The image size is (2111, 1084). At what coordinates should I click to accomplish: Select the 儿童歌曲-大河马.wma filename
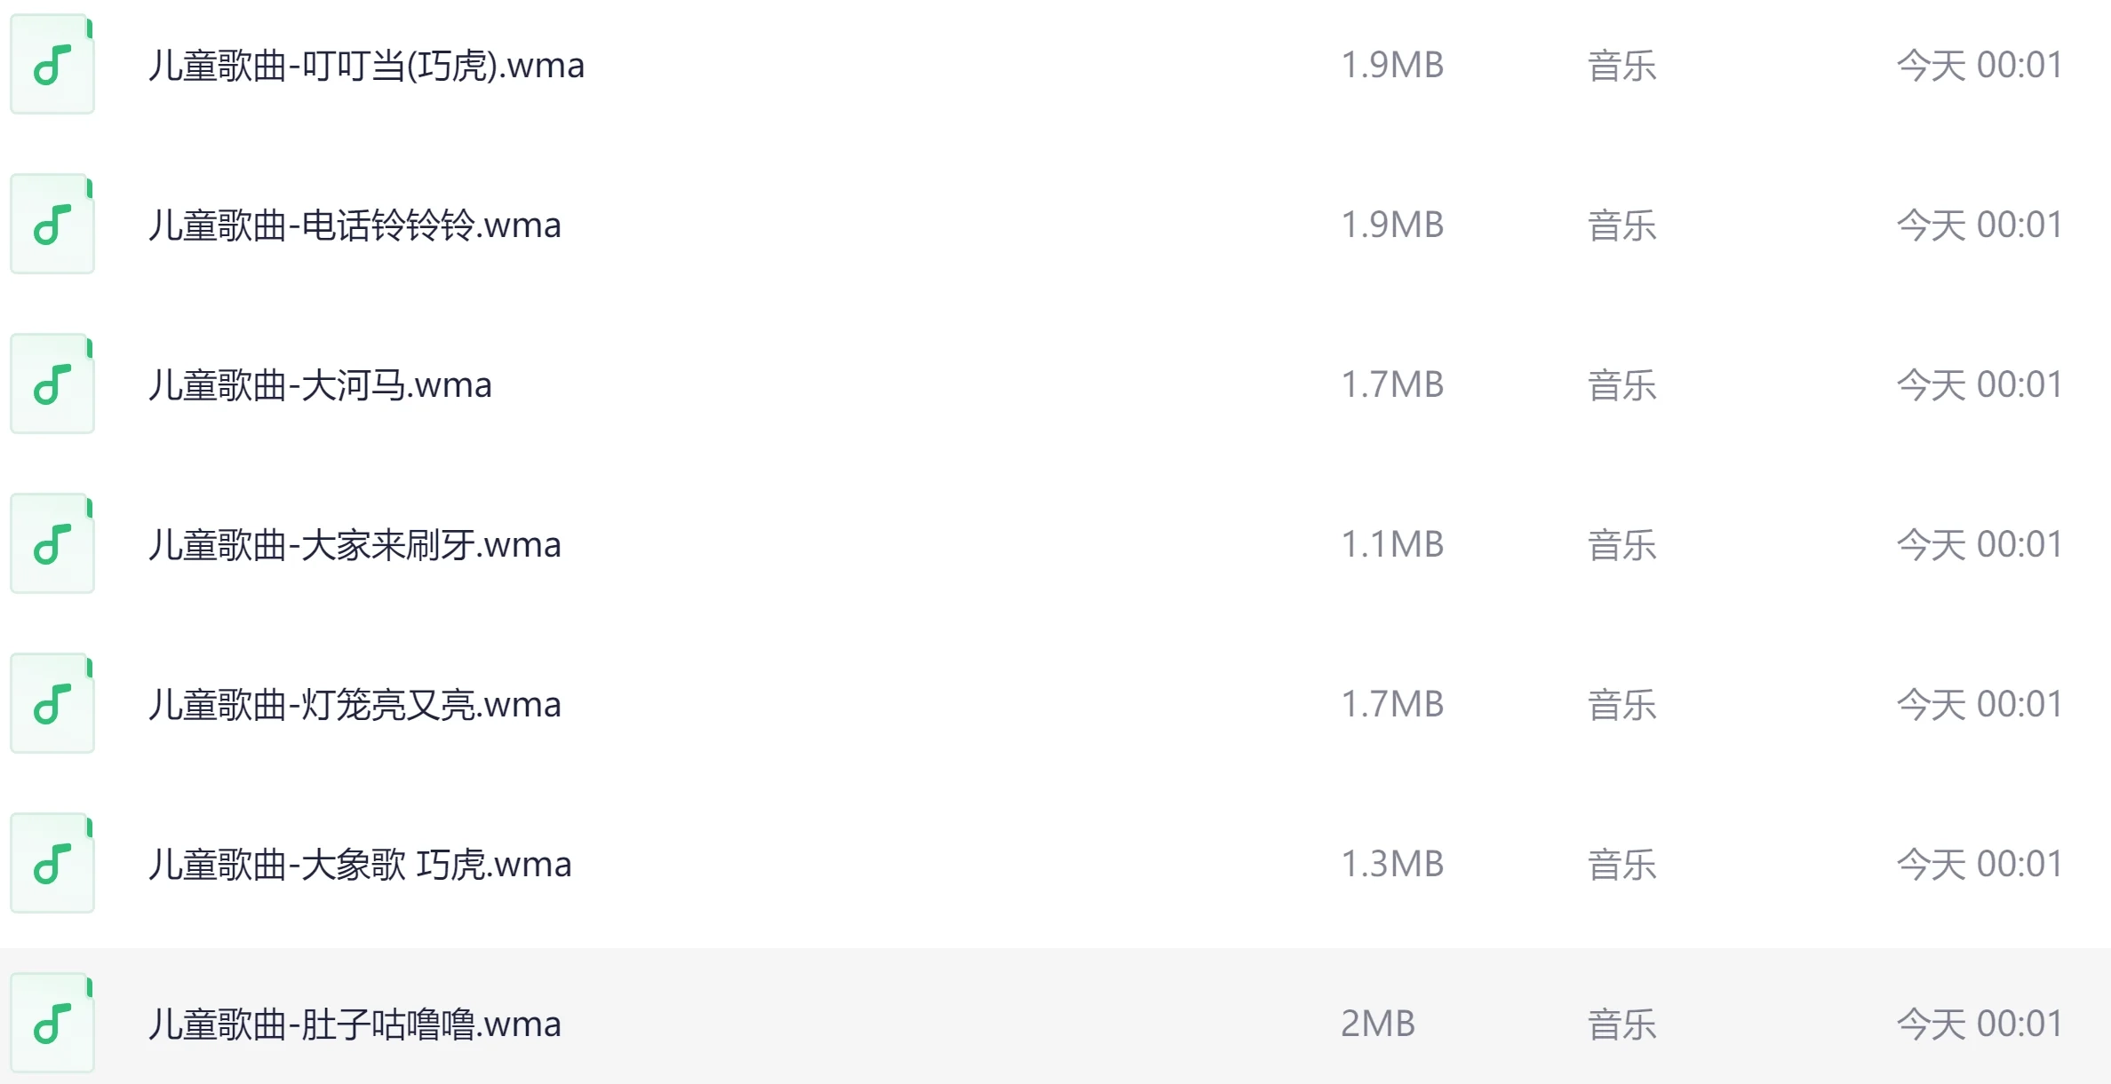(320, 385)
